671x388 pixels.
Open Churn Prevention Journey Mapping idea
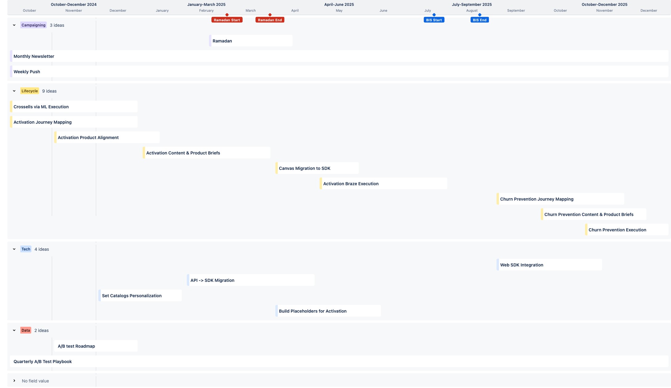click(560, 199)
